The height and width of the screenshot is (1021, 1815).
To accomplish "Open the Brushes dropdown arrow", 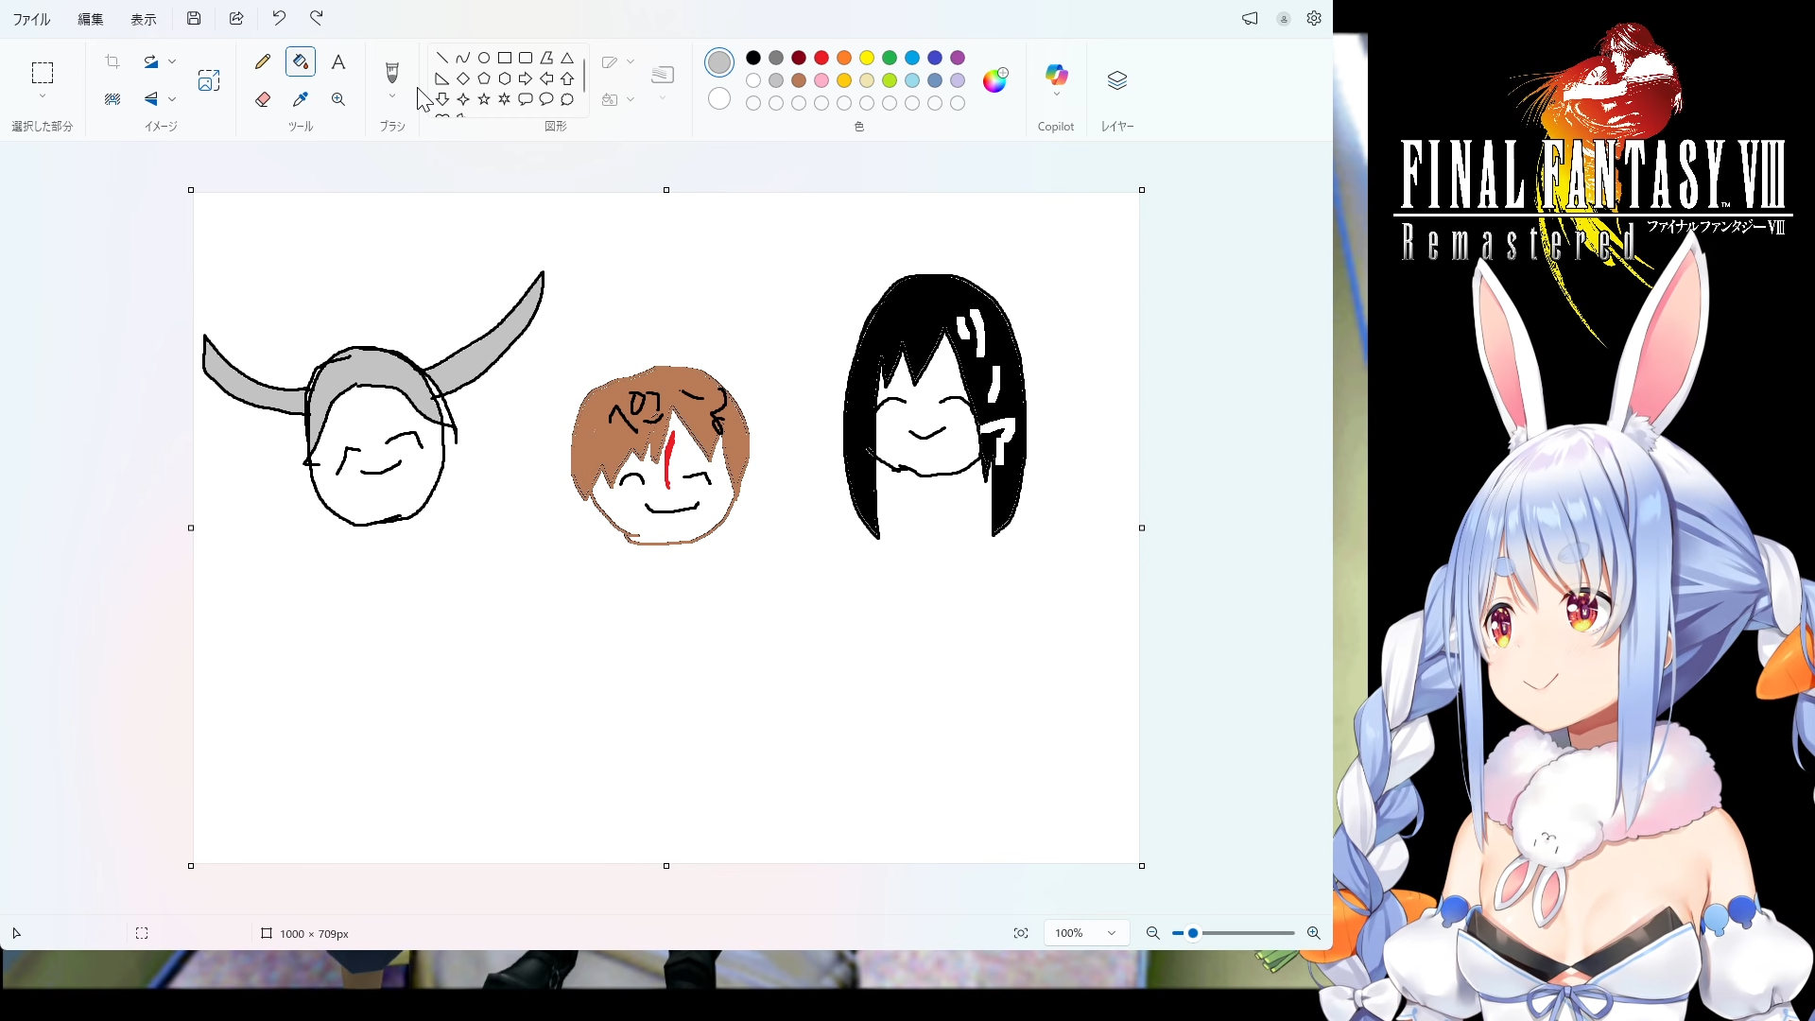I will pyautogui.click(x=392, y=96).
